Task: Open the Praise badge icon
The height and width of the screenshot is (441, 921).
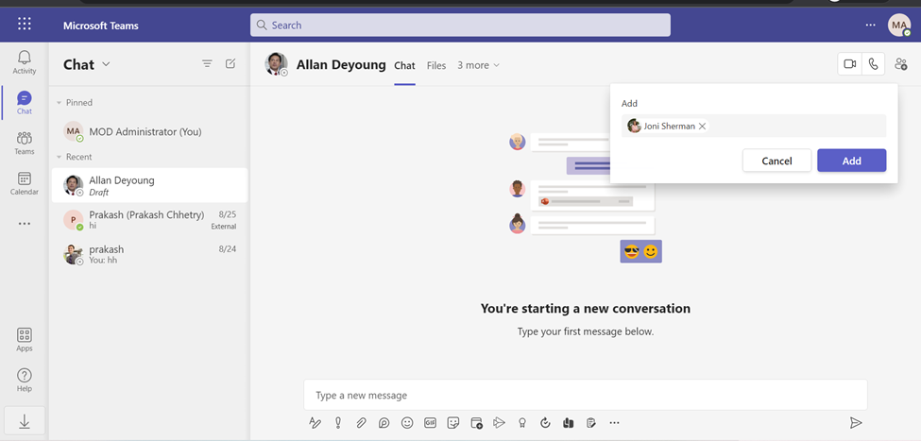Action: tap(521, 423)
